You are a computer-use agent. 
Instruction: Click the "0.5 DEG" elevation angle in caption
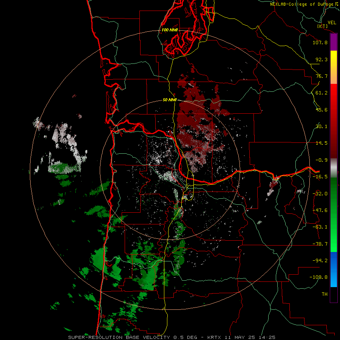[x=185, y=337]
